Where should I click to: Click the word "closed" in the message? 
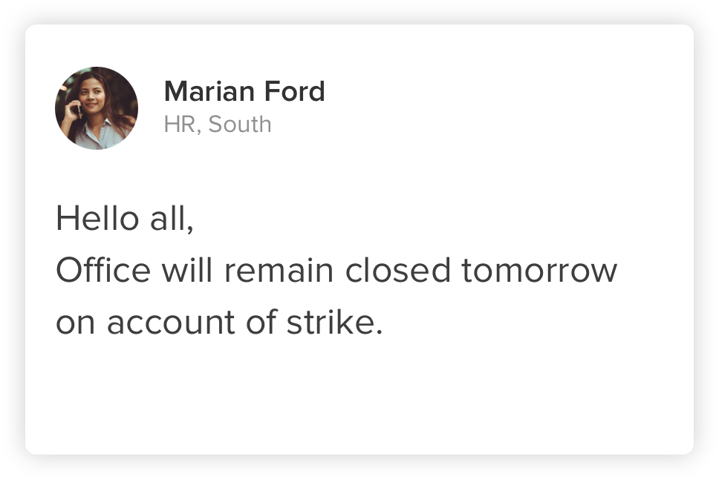(x=397, y=271)
